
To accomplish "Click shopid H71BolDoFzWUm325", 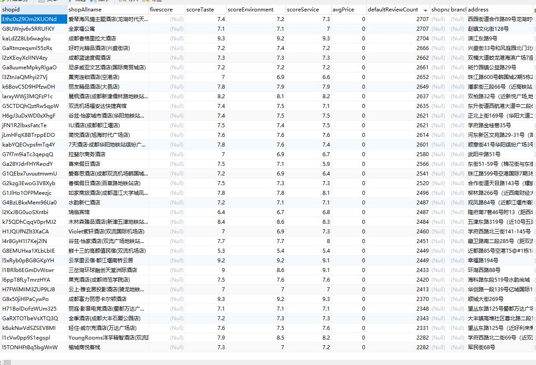I will [x=34, y=309].
